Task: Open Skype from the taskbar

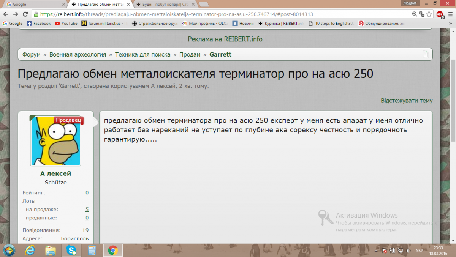Action: click(x=71, y=250)
